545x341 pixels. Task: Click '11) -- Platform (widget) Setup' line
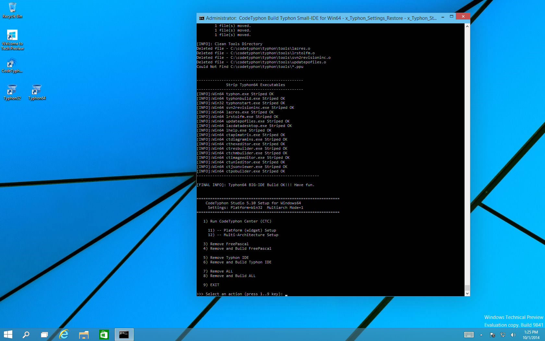coord(242,230)
